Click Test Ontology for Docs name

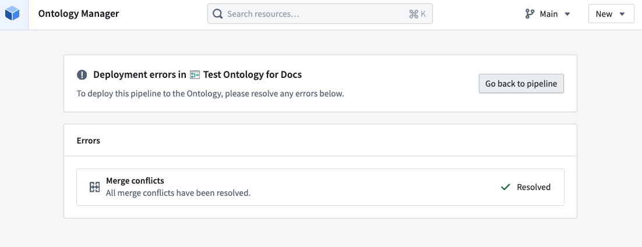point(252,75)
